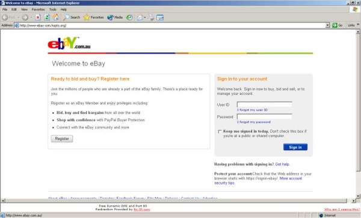Click the No-IP.com link in footer
The height and width of the screenshot is (218, 361).
click(x=141, y=210)
